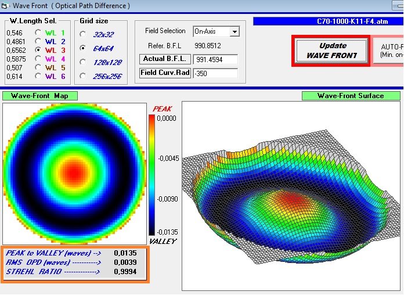
Task: Click the scale value -0,0135
Action: tap(168, 232)
